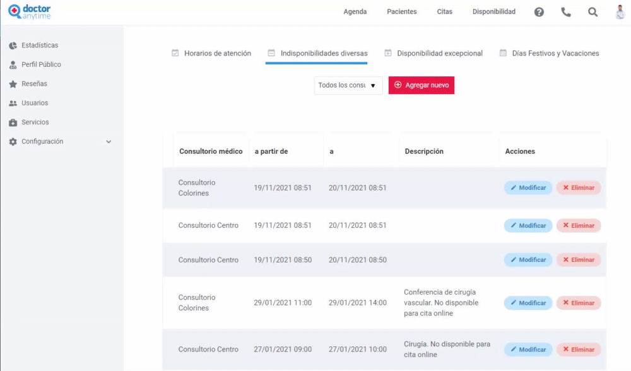
Task: Go to Agenda in top navigation
Action: [x=355, y=11]
